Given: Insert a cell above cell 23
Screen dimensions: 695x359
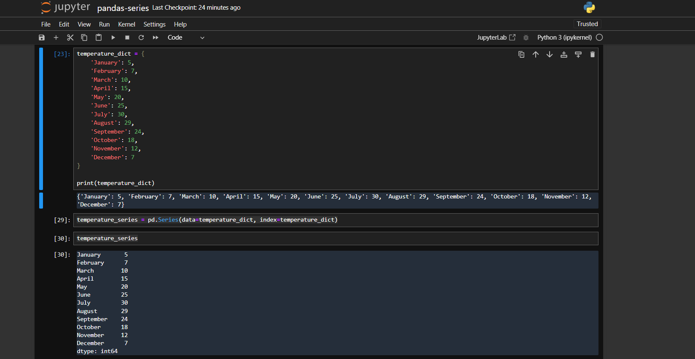Looking at the screenshot, I should tap(564, 54).
